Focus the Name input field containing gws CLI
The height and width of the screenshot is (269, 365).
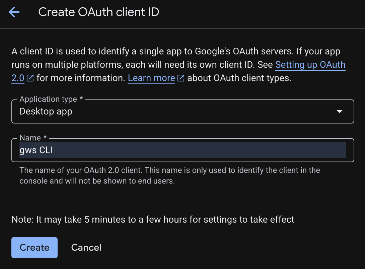(x=183, y=150)
